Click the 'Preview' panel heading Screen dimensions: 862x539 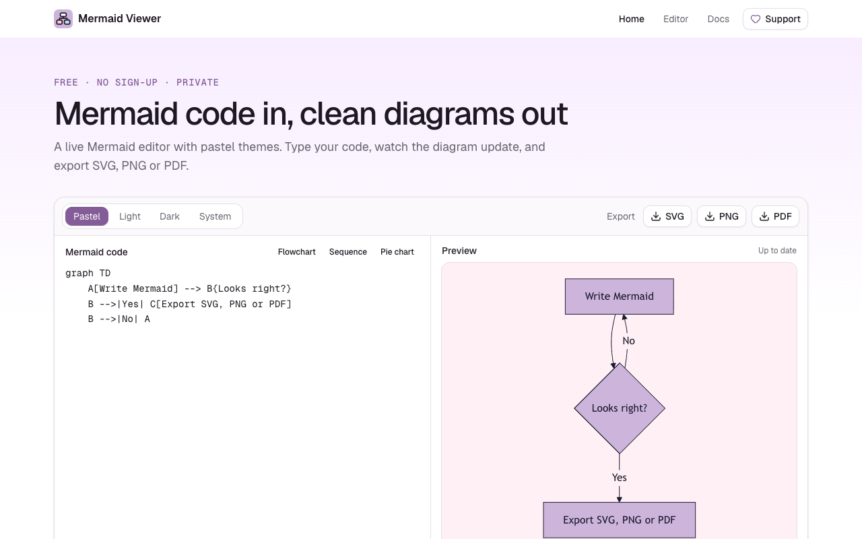click(x=459, y=251)
